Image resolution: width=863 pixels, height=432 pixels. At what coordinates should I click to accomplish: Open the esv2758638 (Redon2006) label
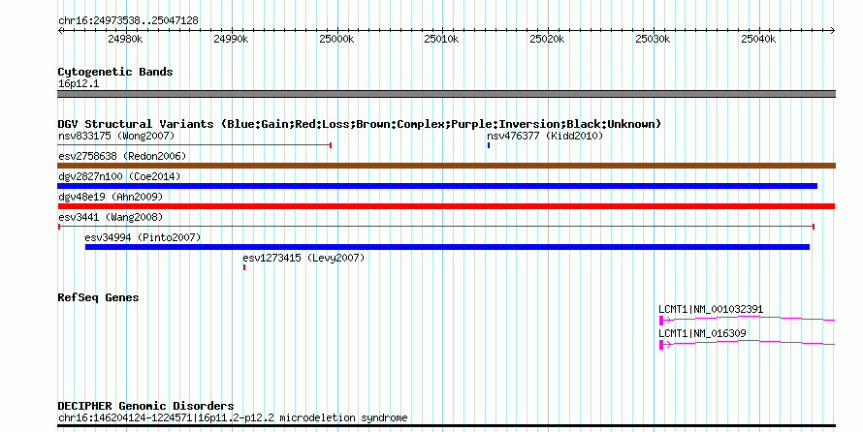[x=122, y=156]
